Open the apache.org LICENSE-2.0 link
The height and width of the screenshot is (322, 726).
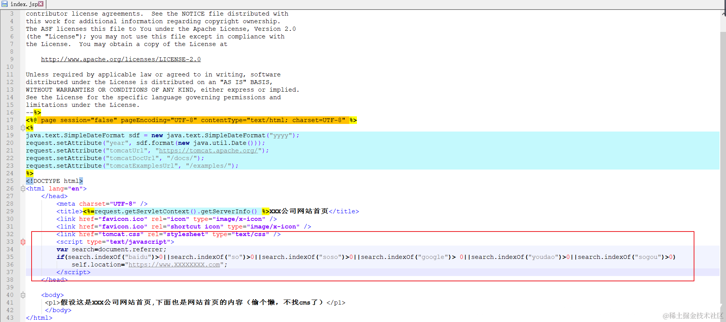tap(121, 59)
